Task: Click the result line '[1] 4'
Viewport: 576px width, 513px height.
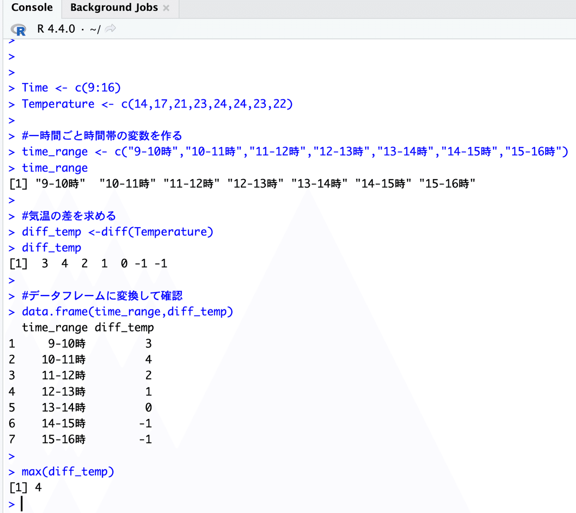Action: [x=25, y=488]
